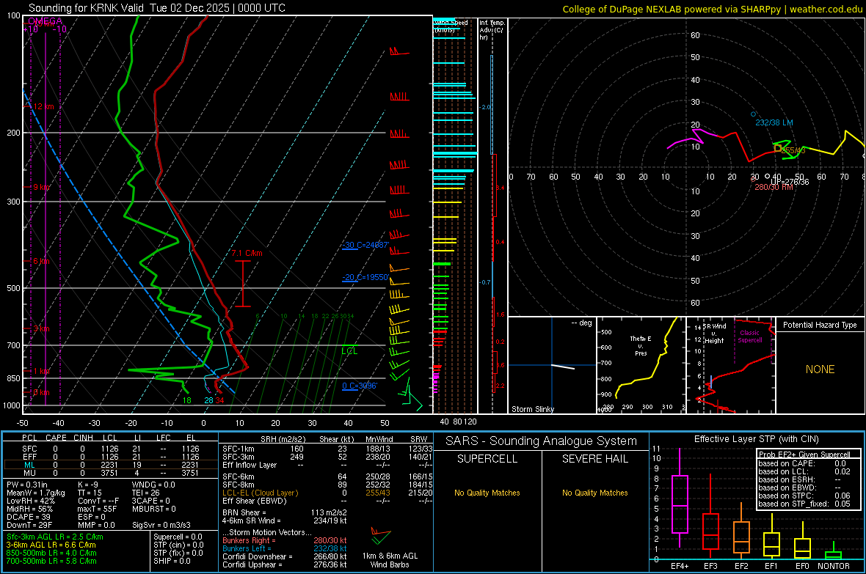Click the 'Potential Hazard Type' header

pyautogui.click(x=820, y=325)
